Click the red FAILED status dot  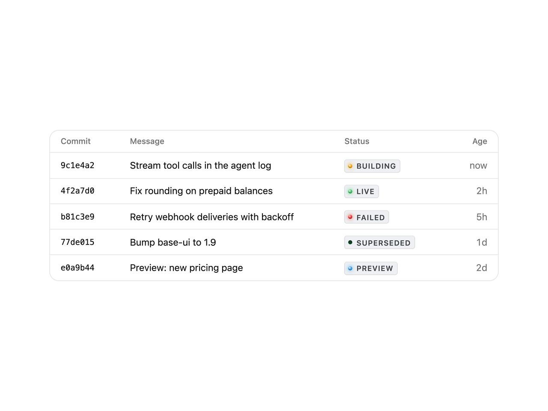point(350,217)
